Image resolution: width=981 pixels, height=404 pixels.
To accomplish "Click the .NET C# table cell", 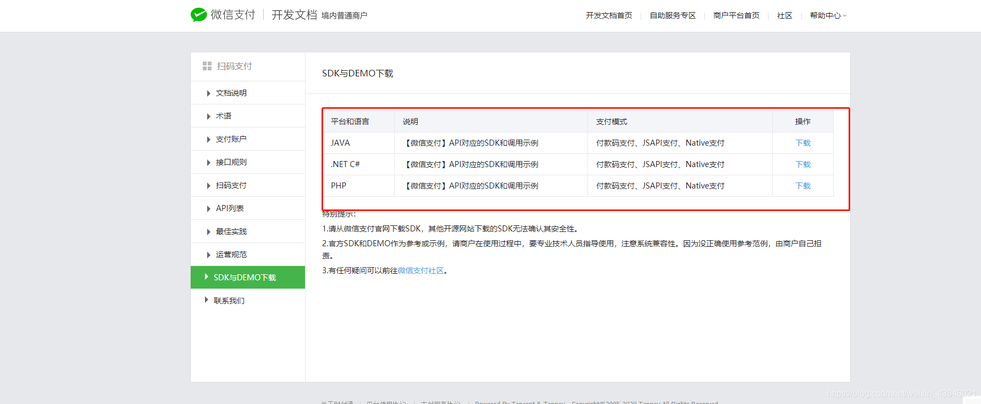I will [359, 164].
